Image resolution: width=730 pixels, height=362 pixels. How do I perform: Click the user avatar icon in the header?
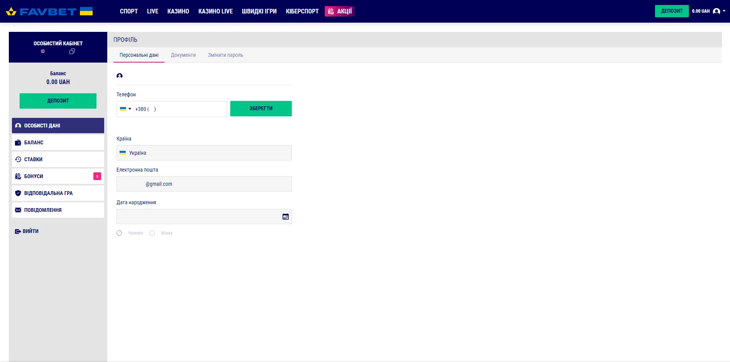(717, 11)
